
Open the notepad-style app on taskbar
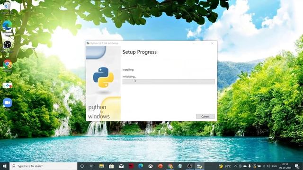[x=180, y=166]
